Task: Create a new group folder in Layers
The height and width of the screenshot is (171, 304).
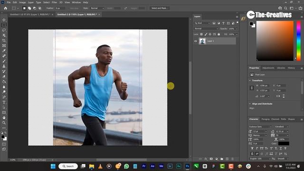Action: point(222,159)
